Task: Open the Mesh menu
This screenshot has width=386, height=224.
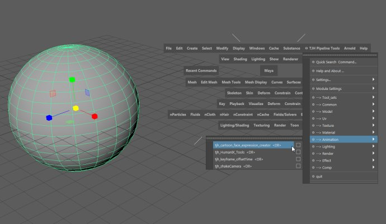Action: 192,82
